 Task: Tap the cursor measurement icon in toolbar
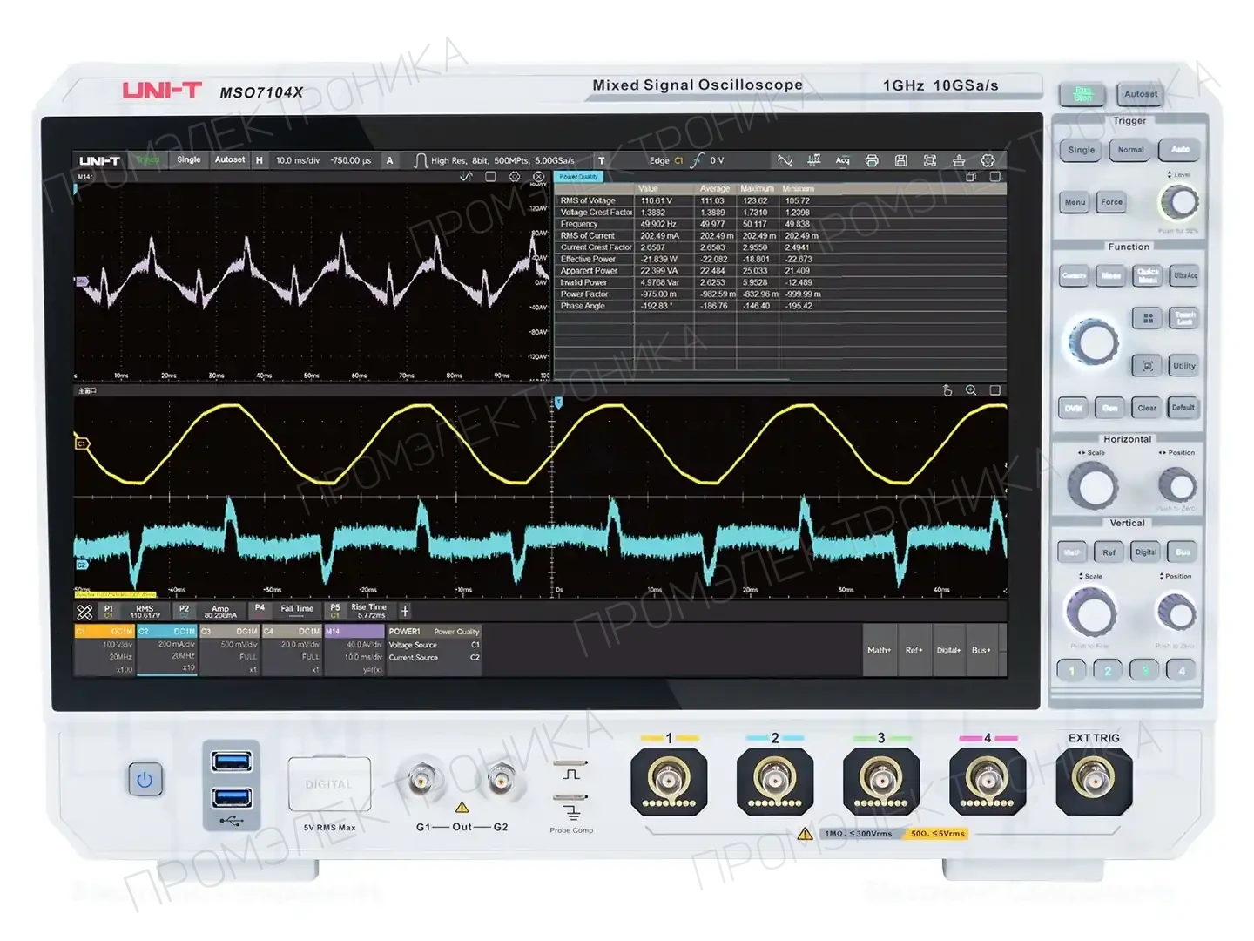click(813, 160)
